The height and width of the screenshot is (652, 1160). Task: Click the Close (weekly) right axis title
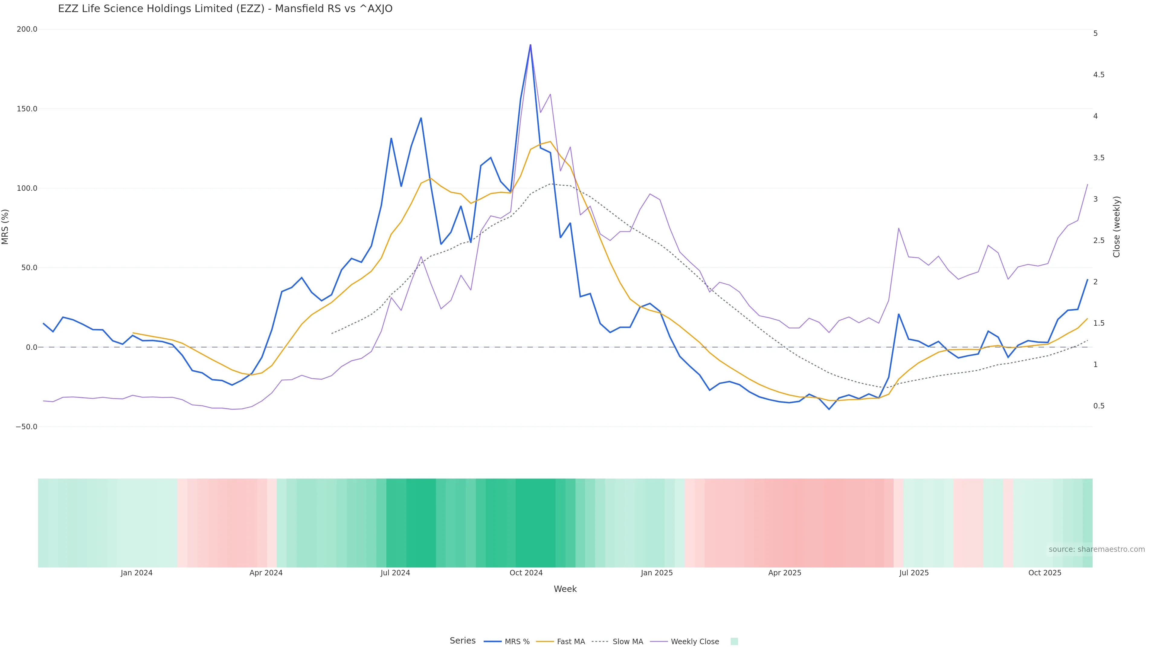click(x=1116, y=227)
